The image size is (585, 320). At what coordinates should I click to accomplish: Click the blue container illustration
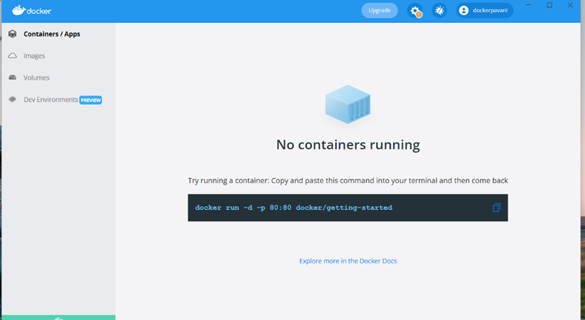click(x=348, y=104)
